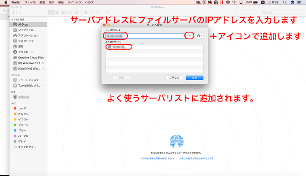Select the グリーン tag
This screenshot has height=176, width=306.
tap(28, 125)
